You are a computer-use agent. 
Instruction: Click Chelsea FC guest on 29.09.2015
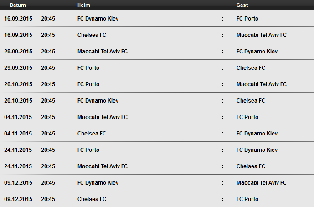[x=251, y=68]
